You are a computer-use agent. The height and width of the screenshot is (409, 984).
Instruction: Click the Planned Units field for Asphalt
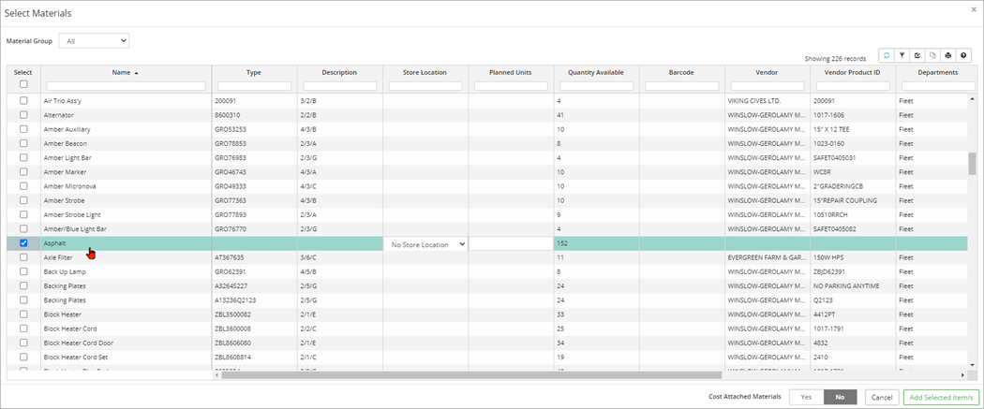coord(511,244)
